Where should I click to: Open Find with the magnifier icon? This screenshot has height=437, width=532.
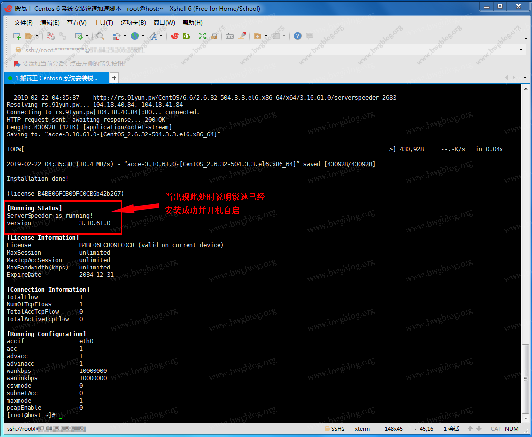(100, 36)
